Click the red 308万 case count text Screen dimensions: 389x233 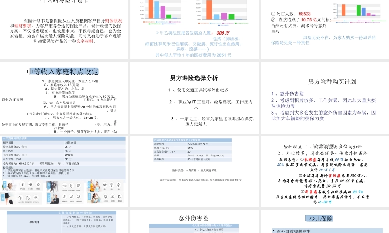(223, 33)
